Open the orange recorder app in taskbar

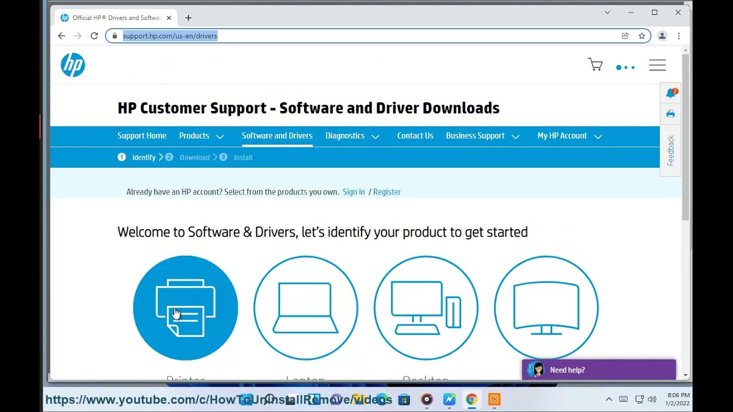494,399
